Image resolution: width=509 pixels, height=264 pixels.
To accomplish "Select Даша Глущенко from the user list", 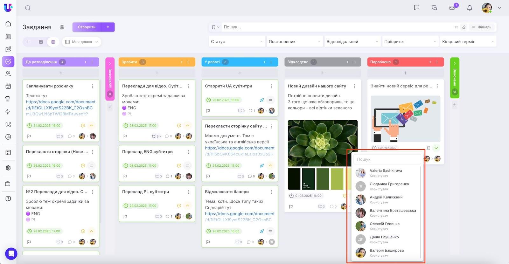I will pos(387,239).
